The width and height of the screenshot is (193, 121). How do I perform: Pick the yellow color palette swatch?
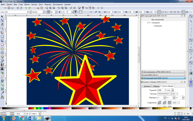[35, 108]
